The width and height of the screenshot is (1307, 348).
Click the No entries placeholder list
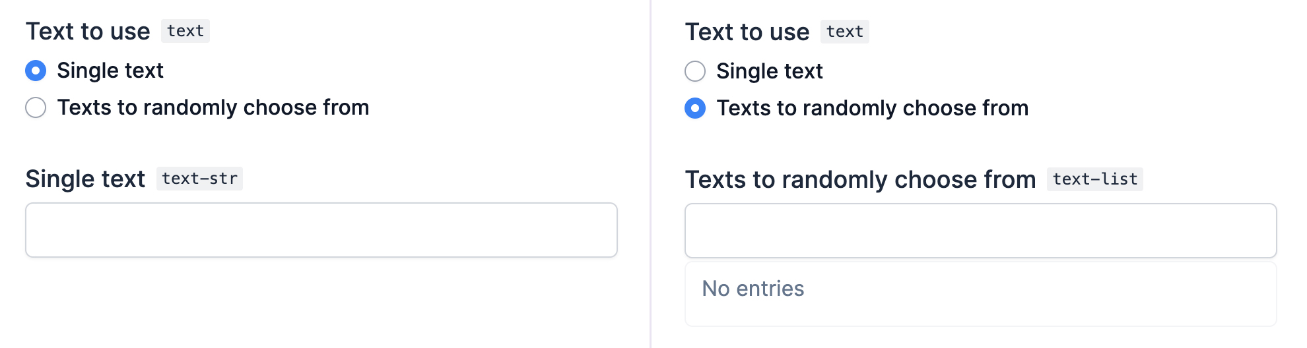point(980,294)
